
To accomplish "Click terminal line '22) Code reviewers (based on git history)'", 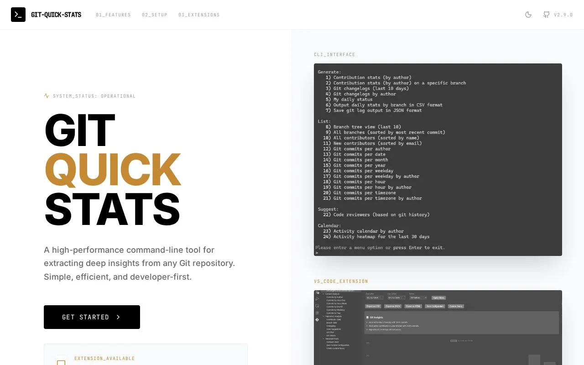I will coord(376,214).
